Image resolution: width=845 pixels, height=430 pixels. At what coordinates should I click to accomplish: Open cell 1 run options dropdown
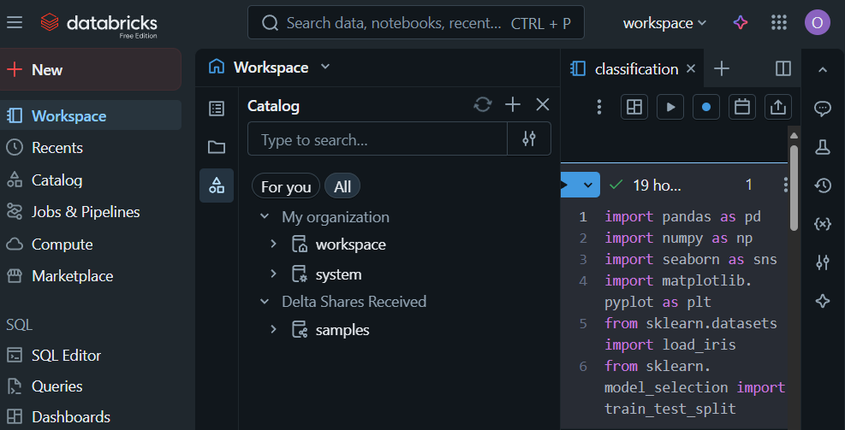pyautogui.click(x=588, y=186)
